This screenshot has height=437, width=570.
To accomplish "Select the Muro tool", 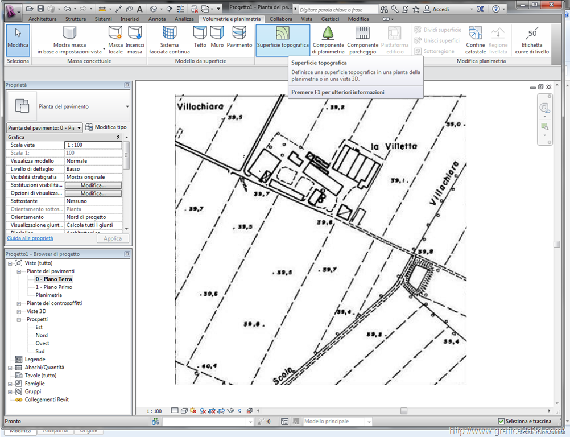I will click(x=217, y=37).
